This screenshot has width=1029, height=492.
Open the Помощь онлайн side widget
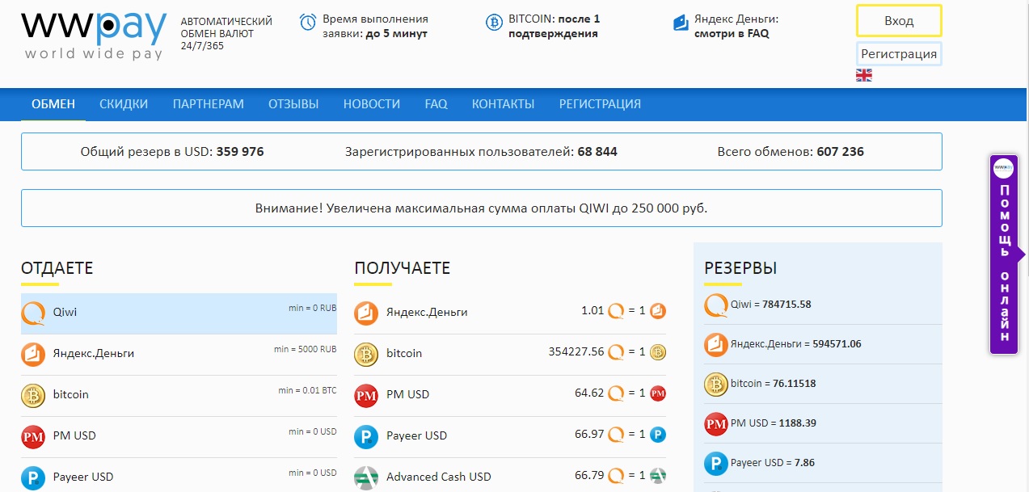[x=1004, y=254]
